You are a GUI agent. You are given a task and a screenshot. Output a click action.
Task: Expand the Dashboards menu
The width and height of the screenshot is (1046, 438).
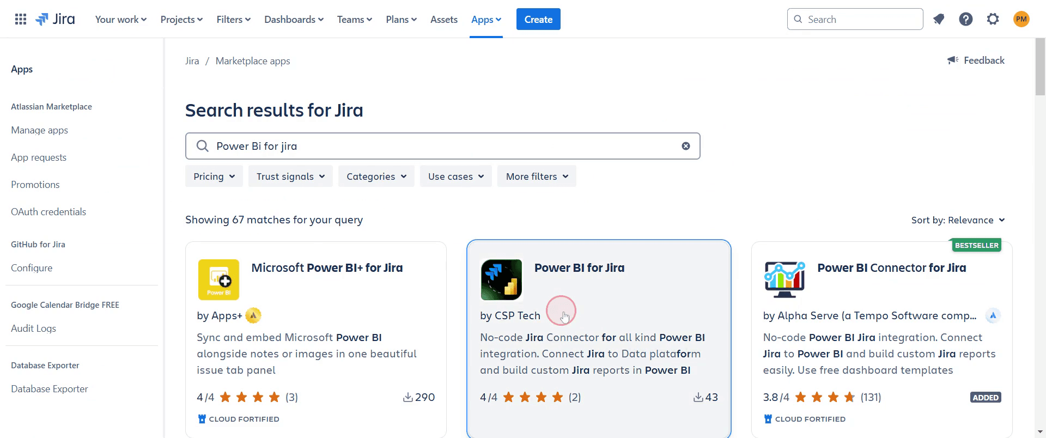[x=294, y=20]
